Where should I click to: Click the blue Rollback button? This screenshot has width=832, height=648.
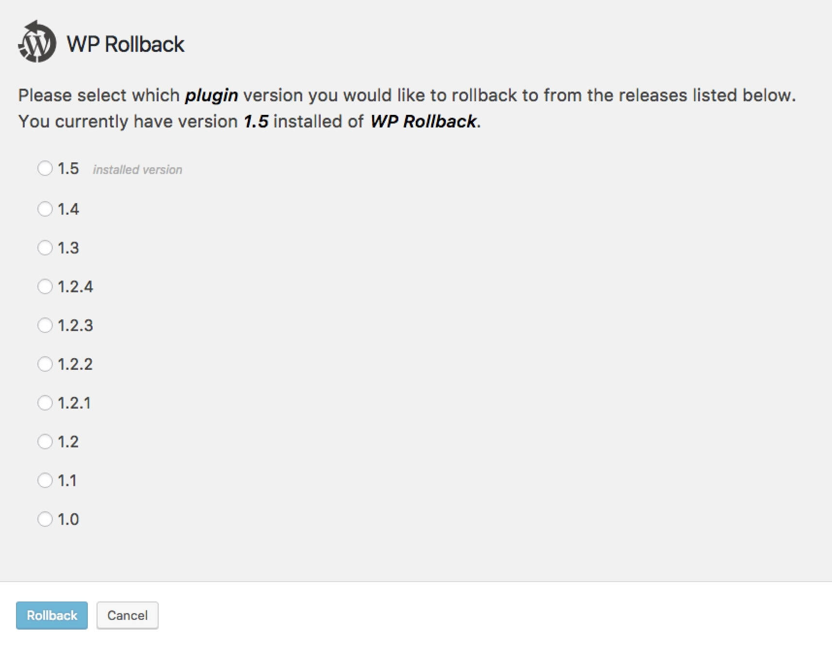pyautogui.click(x=52, y=616)
